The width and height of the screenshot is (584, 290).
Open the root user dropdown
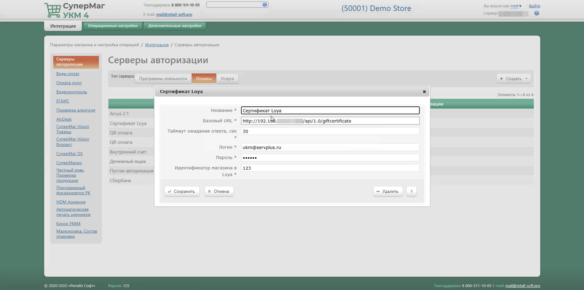(516, 6)
